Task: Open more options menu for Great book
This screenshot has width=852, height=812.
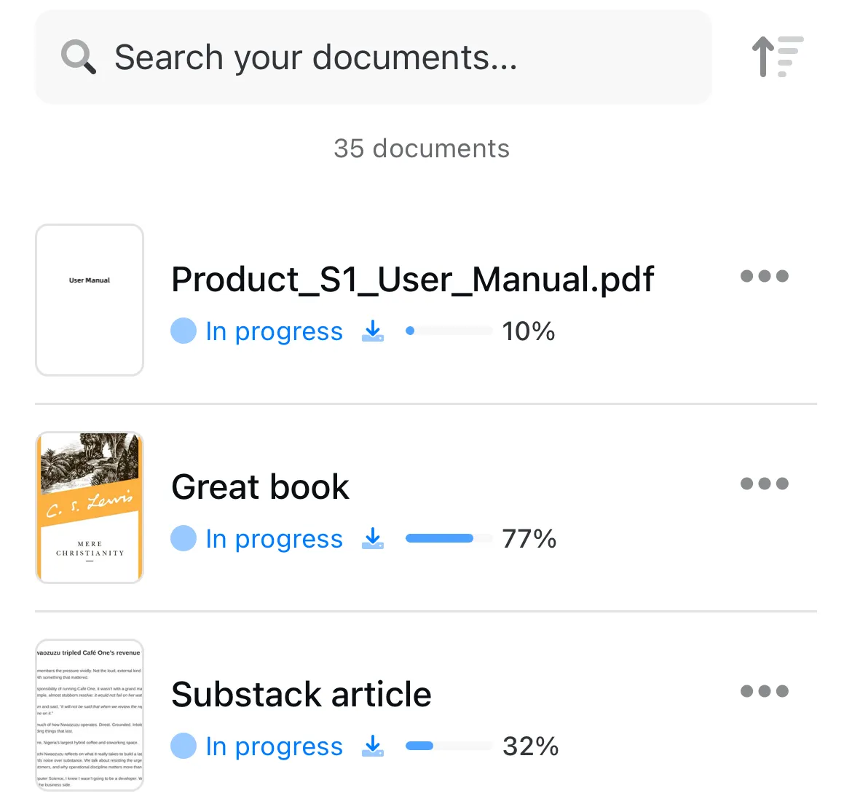Action: click(x=764, y=484)
